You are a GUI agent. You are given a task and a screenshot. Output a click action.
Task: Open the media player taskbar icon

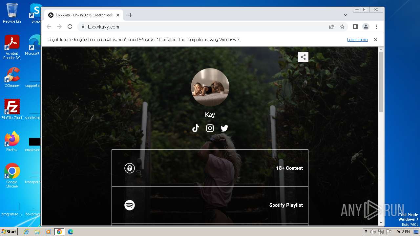click(48, 232)
